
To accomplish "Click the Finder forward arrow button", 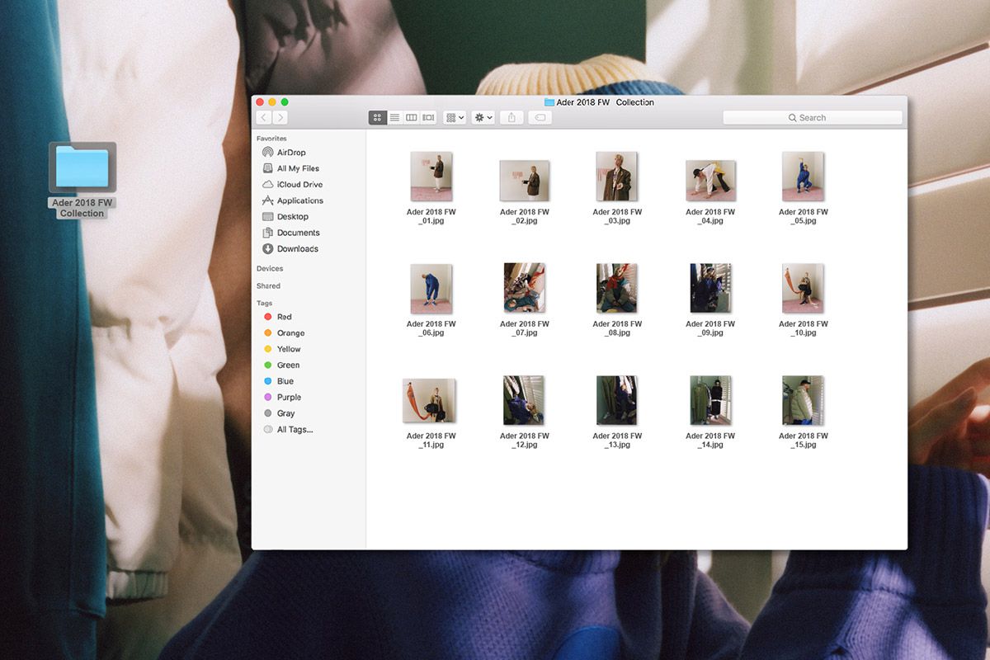I will pyautogui.click(x=280, y=118).
